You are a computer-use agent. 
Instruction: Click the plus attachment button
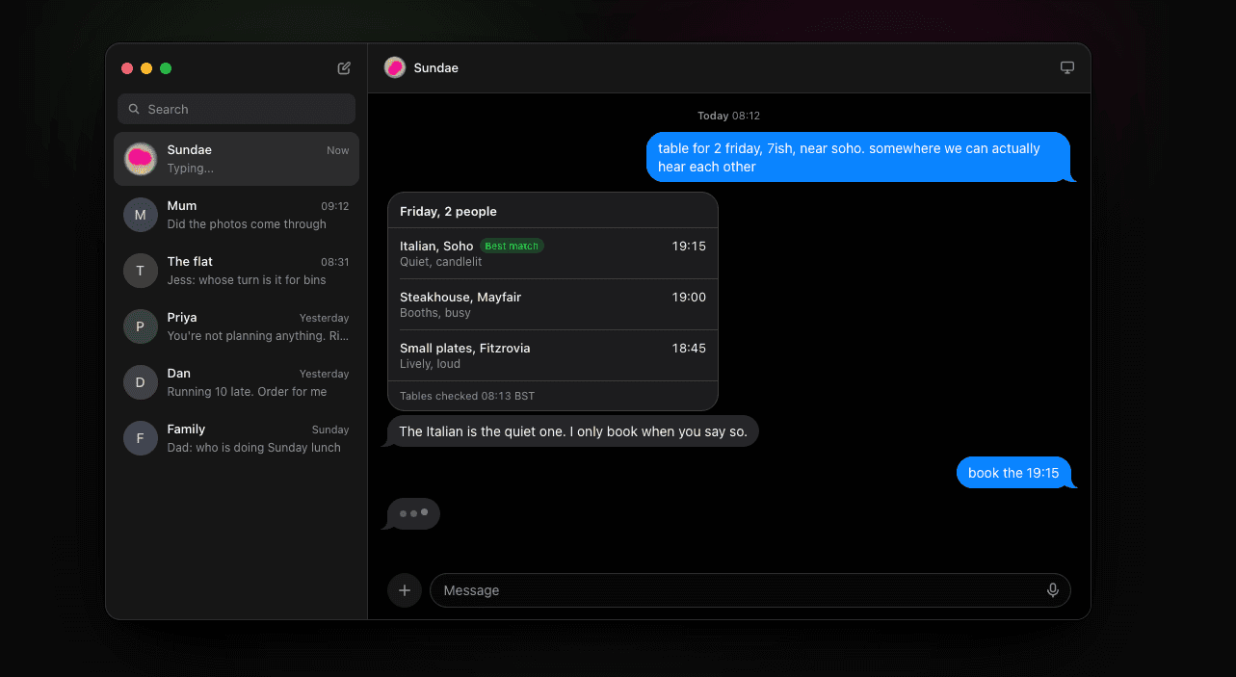tap(405, 590)
